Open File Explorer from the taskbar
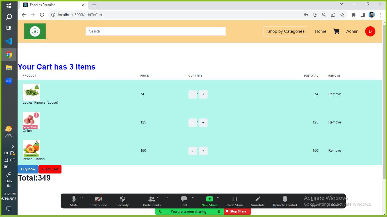Viewport: 387px width, 217px height. pos(9,68)
